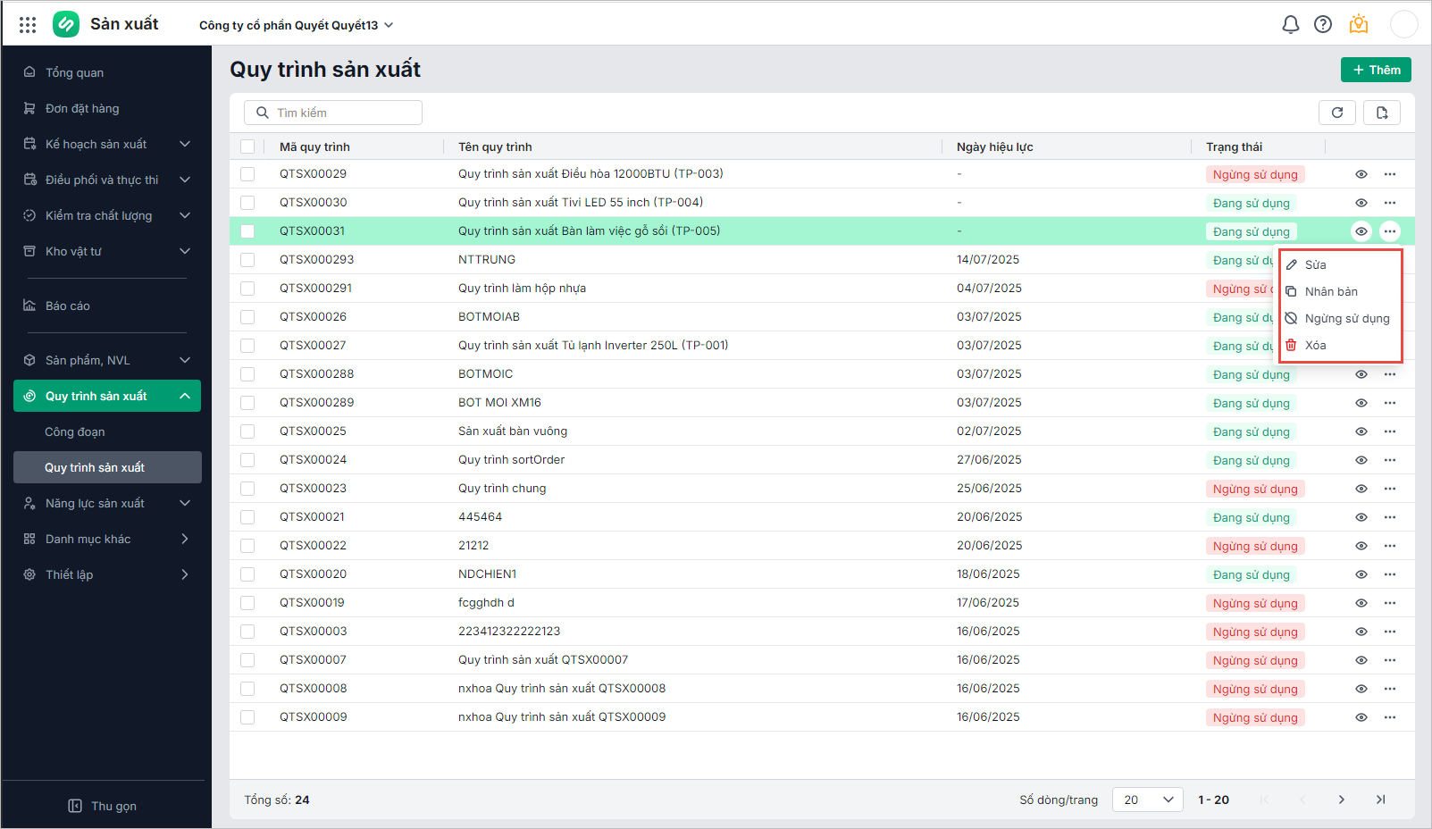Select Xóa in the context menu
Image resolution: width=1432 pixels, height=829 pixels.
1315,345
